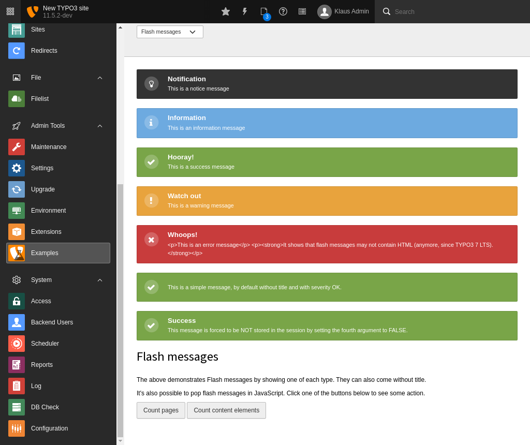Select the Redirects menu item

[44, 51]
